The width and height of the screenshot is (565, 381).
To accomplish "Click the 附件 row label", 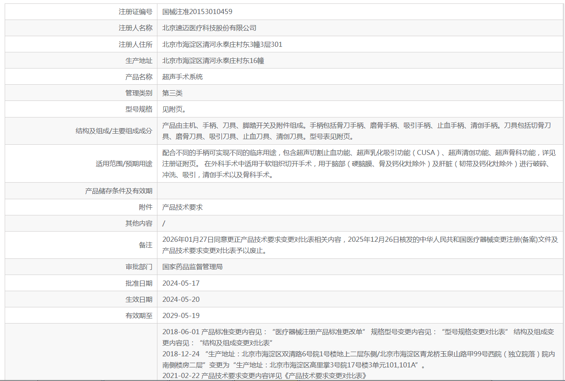I will (x=146, y=207).
